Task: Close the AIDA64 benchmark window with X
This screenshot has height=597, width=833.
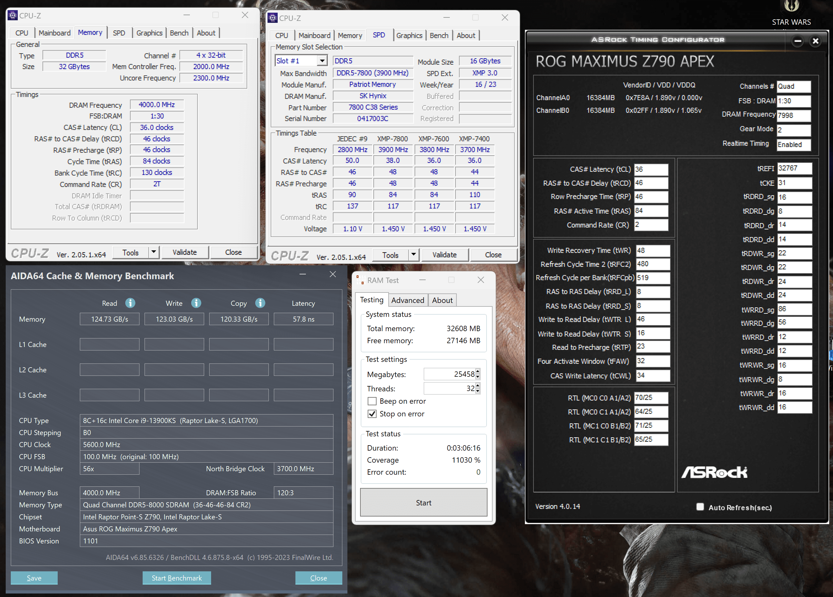Action: 333,274
